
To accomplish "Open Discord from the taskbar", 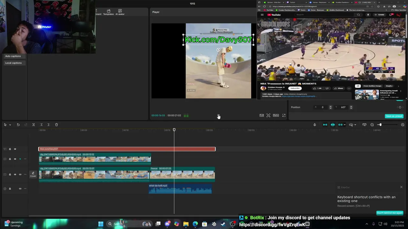I will [x=167, y=224].
